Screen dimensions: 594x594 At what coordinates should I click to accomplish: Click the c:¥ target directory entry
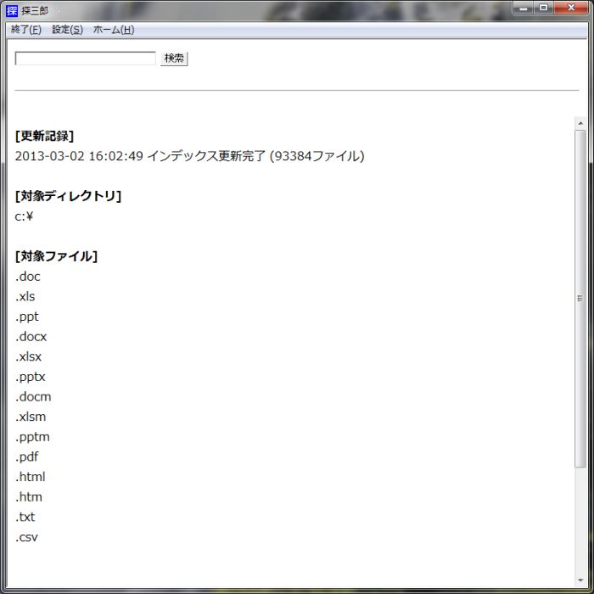pyautogui.click(x=24, y=216)
